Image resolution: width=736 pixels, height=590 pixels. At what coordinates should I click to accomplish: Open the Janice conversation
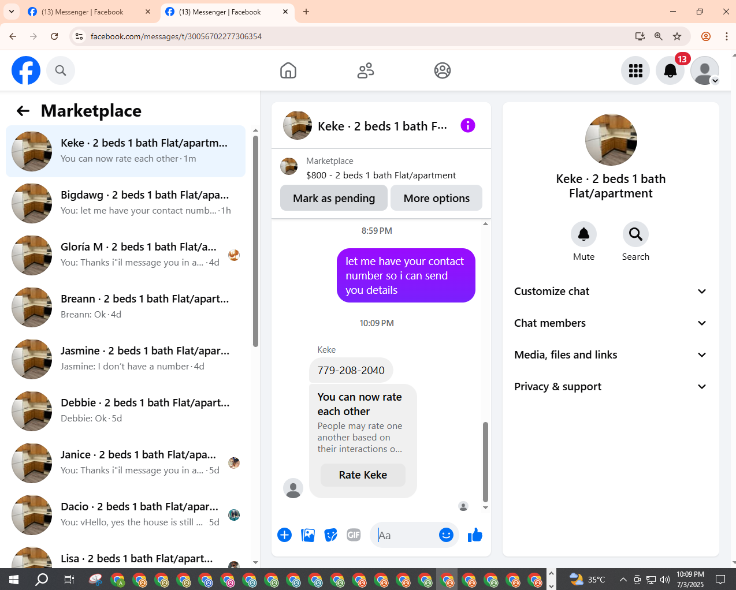125,463
